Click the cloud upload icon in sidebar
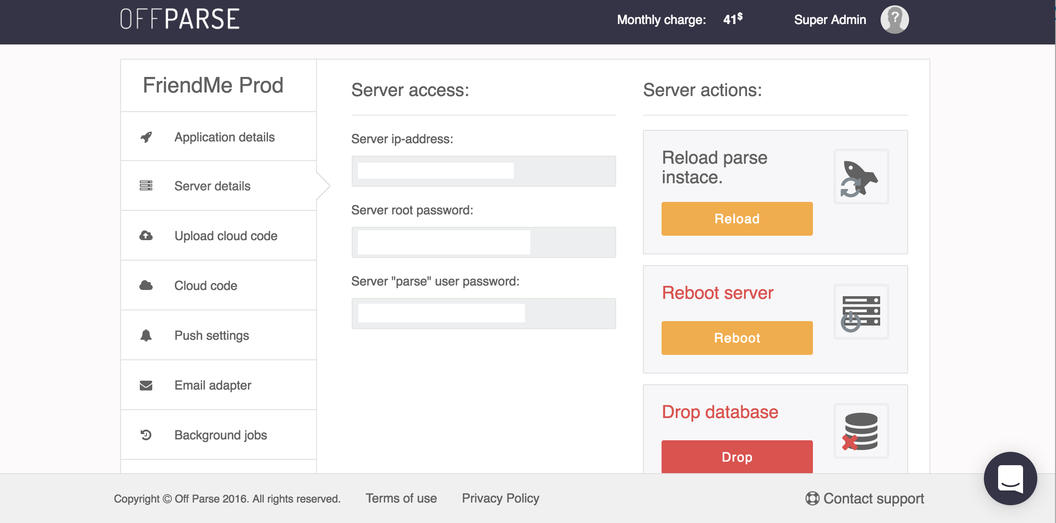Viewport: 1056px width, 523px height. [x=146, y=236]
